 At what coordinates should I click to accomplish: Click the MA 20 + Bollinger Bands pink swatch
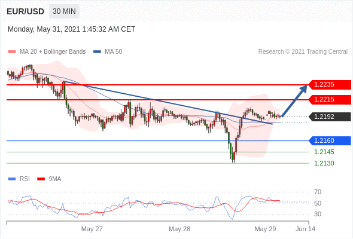coord(12,52)
